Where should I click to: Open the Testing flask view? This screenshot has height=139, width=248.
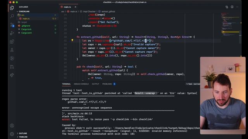pyautogui.click(x=12, y=50)
